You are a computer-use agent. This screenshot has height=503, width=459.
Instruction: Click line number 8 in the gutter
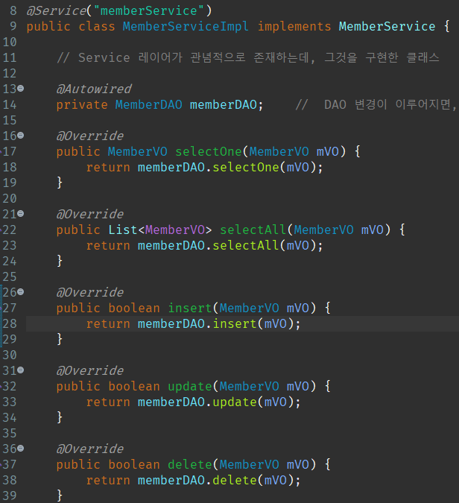click(13, 10)
